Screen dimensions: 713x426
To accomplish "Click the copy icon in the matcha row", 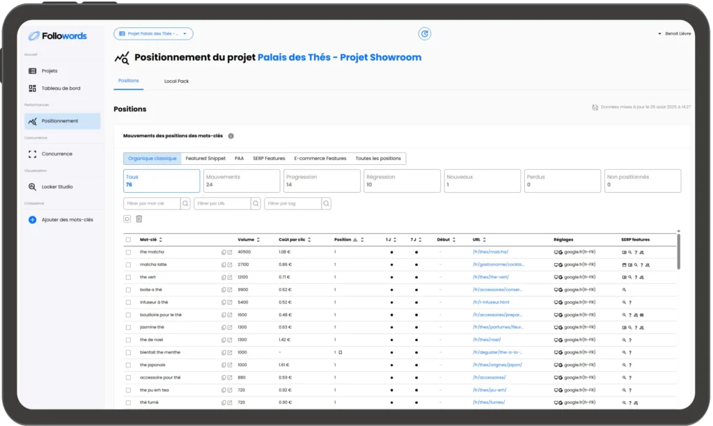I will pos(224,252).
